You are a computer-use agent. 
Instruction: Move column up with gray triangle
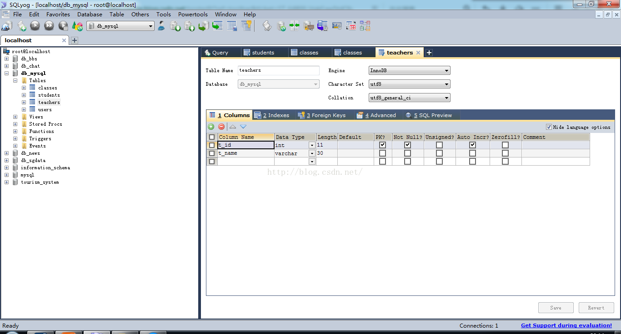(233, 127)
